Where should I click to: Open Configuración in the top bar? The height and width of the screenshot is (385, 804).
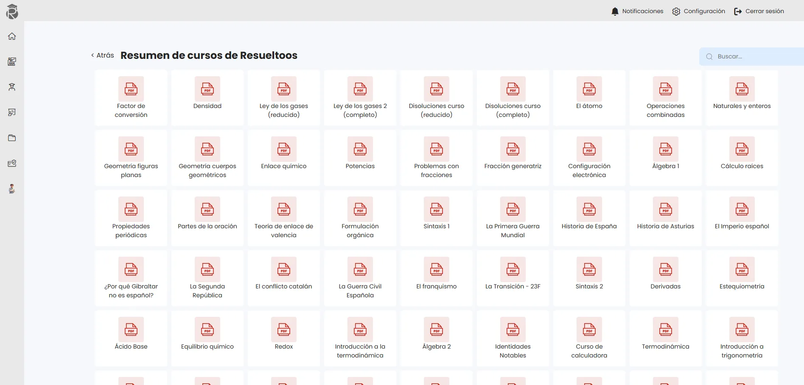[699, 11]
